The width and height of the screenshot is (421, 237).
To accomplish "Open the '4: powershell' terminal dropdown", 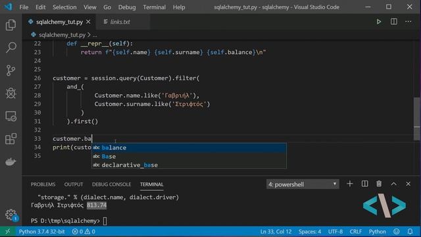I will (x=303, y=184).
